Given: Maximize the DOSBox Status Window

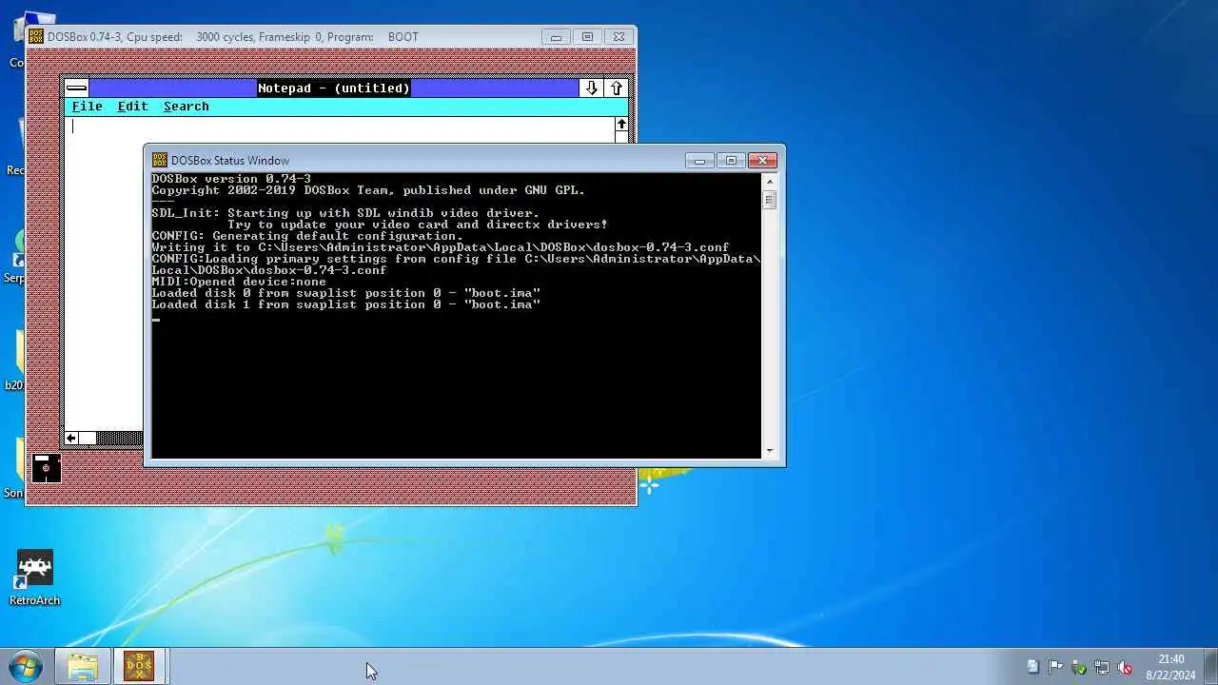Looking at the screenshot, I should pos(731,160).
